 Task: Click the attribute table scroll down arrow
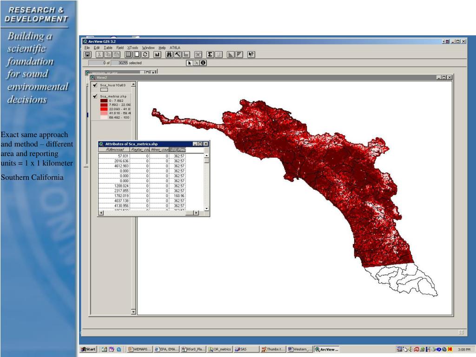(207, 209)
